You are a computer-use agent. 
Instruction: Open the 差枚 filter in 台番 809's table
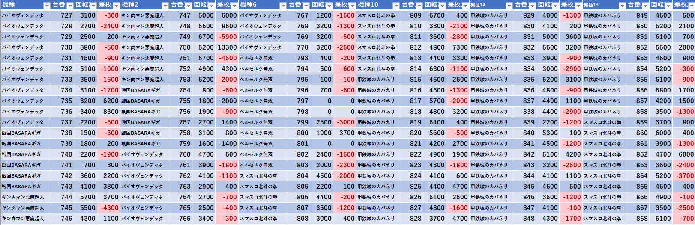(x=466, y=6)
